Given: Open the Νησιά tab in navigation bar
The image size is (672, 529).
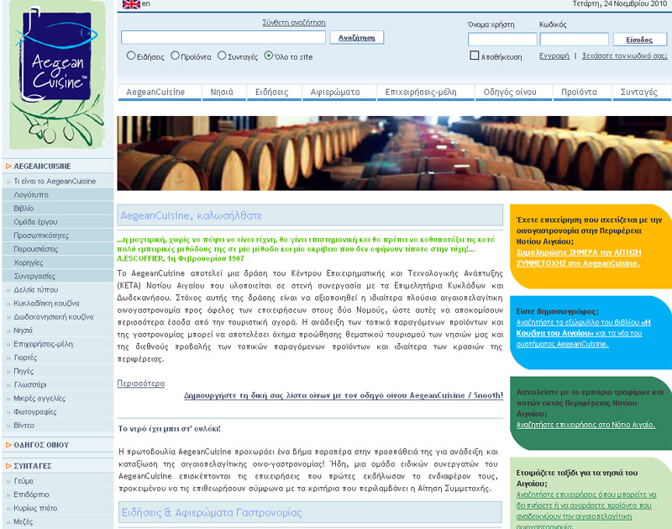Looking at the screenshot, I should click(x=222, y=92).
